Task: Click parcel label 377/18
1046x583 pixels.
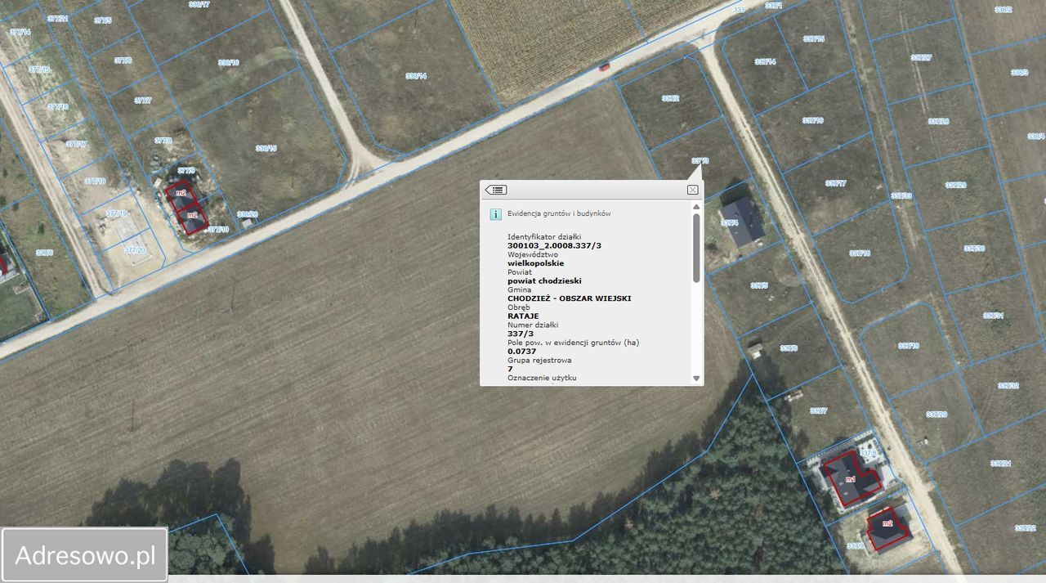Action: coord(95,181)
